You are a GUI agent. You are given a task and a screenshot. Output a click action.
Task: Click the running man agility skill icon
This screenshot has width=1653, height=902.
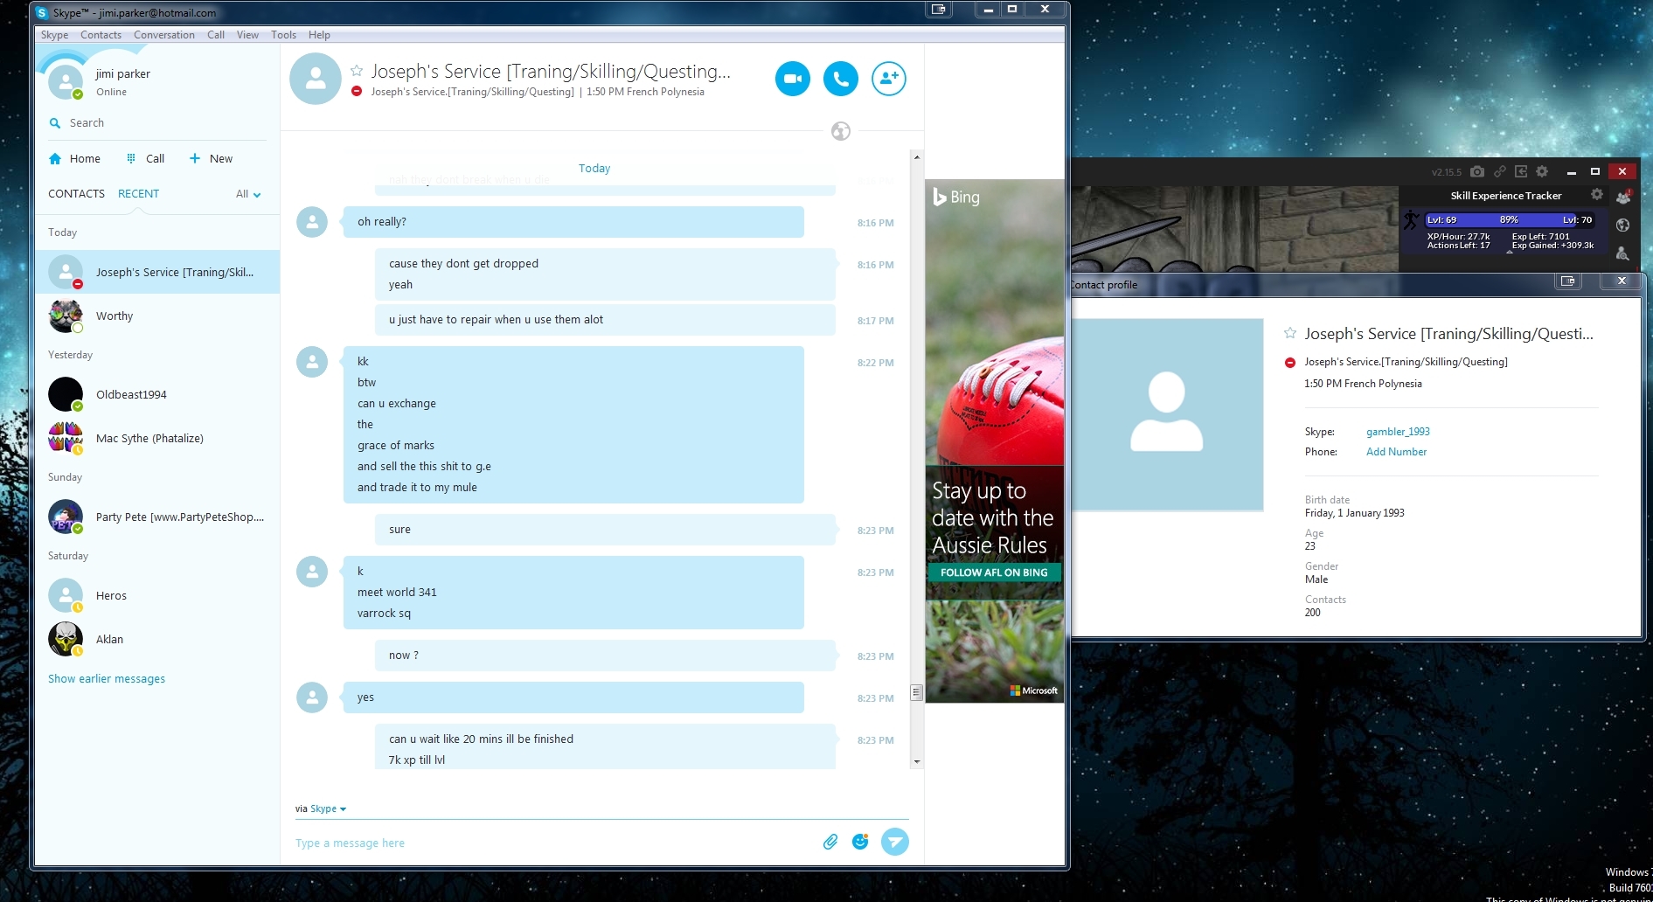click(1411, 219)
